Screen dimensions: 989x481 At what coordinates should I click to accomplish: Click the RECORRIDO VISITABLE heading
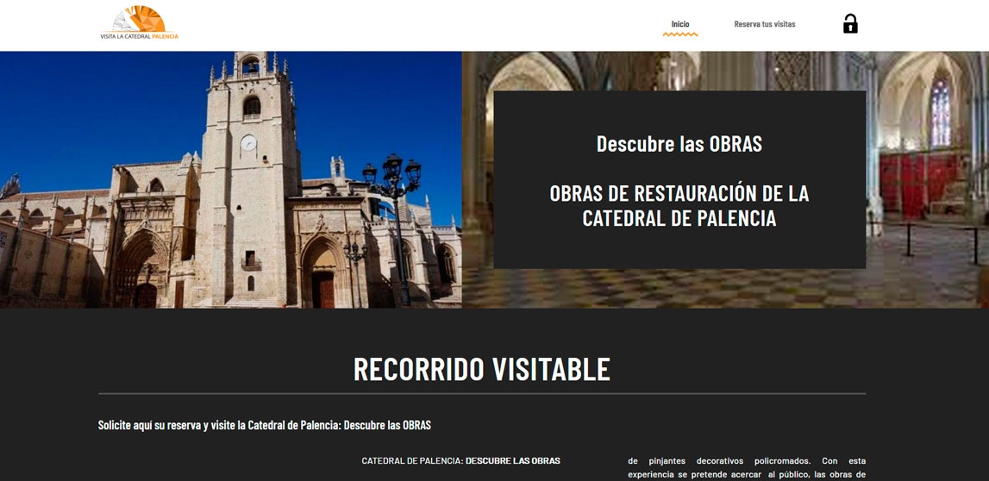point(482,369)
